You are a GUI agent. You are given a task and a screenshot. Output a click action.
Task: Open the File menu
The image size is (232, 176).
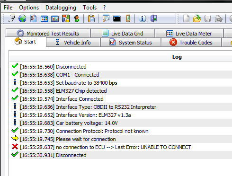click(x=8, y=8)
